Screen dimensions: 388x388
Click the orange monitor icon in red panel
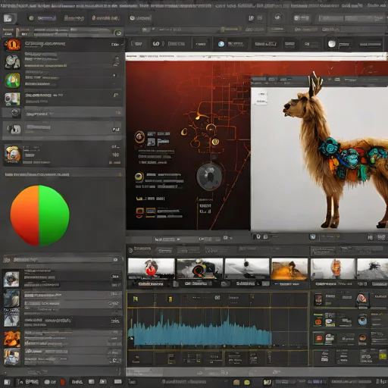(139, 211)
